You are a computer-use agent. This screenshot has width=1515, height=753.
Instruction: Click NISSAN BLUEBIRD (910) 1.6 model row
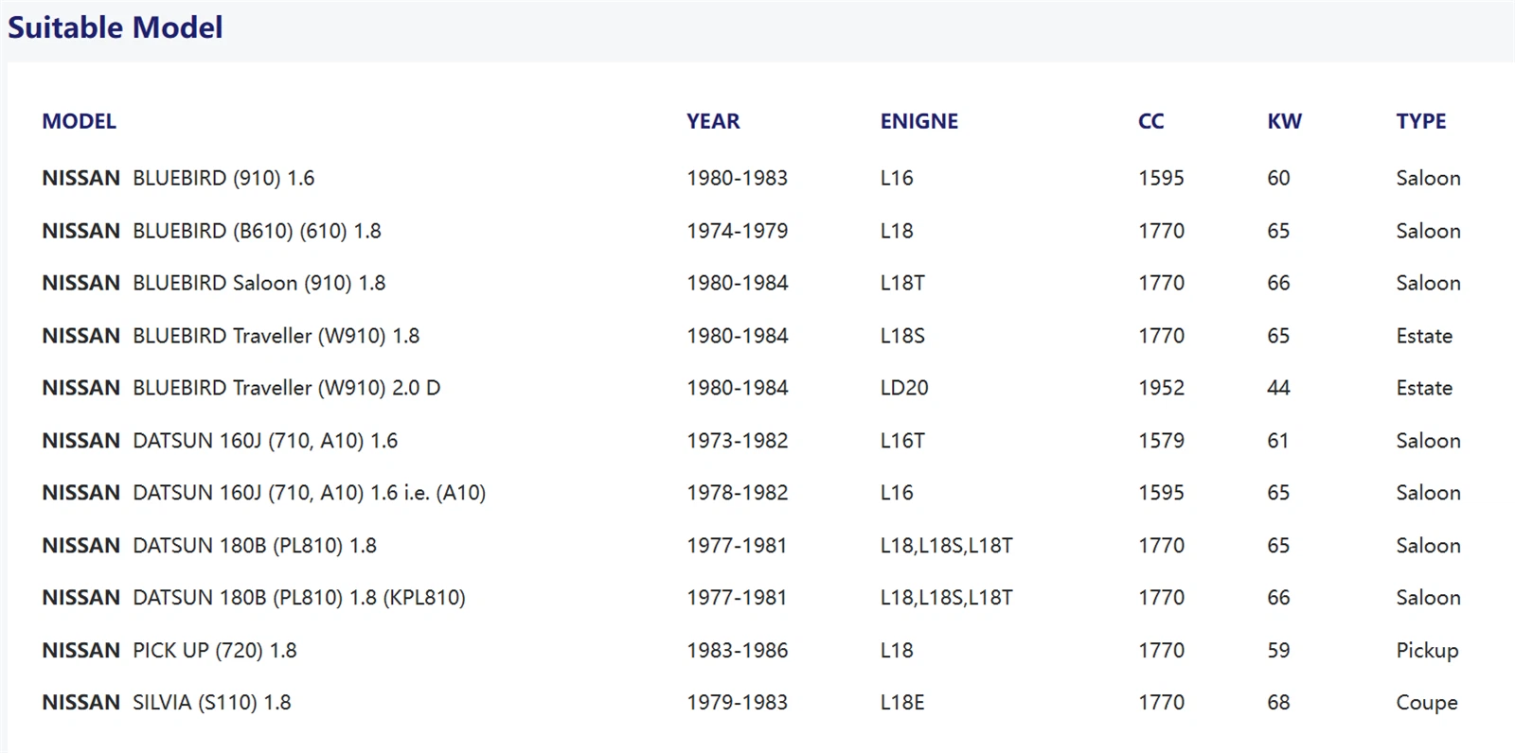click(178, 178)
